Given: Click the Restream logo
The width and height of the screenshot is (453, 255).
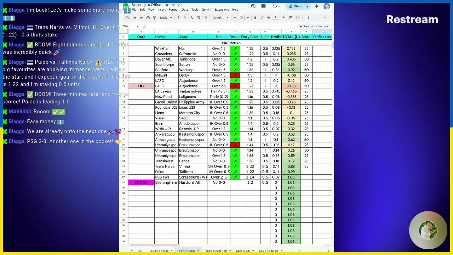Looking at the screenshot, I should pyautogui.click(x=412, y=19).
